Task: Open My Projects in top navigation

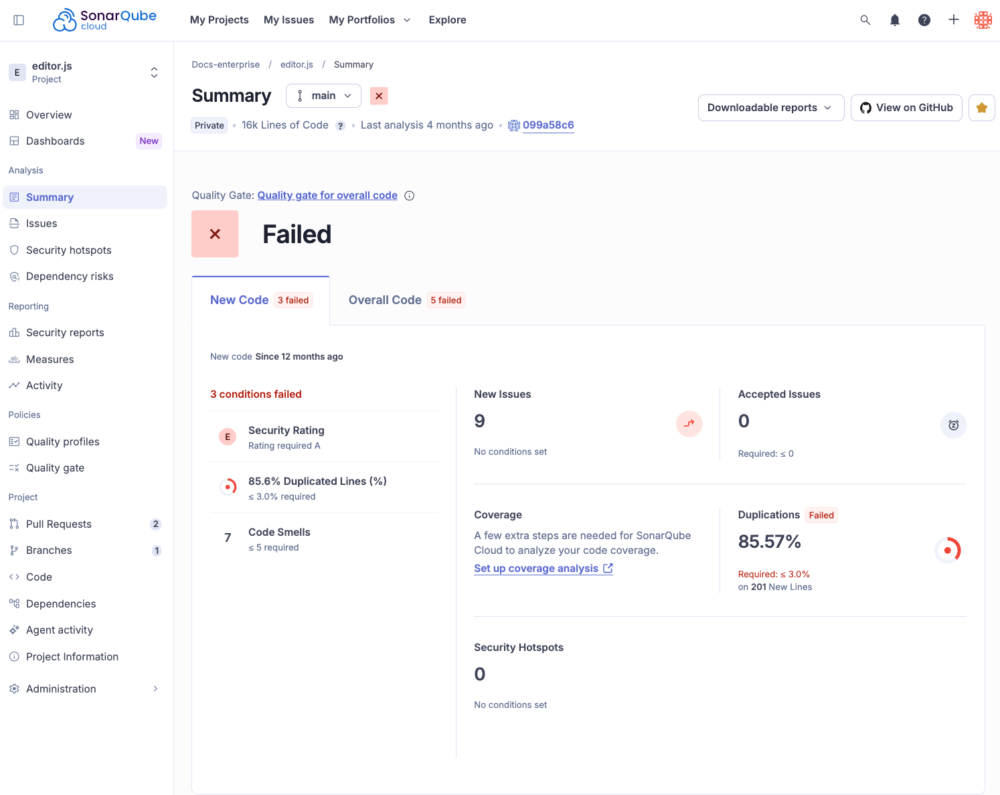Action: point(220,20)
